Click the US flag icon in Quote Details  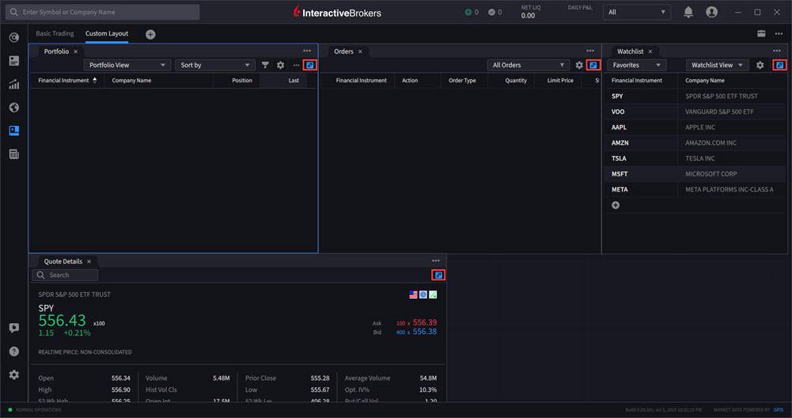point(414,294)
